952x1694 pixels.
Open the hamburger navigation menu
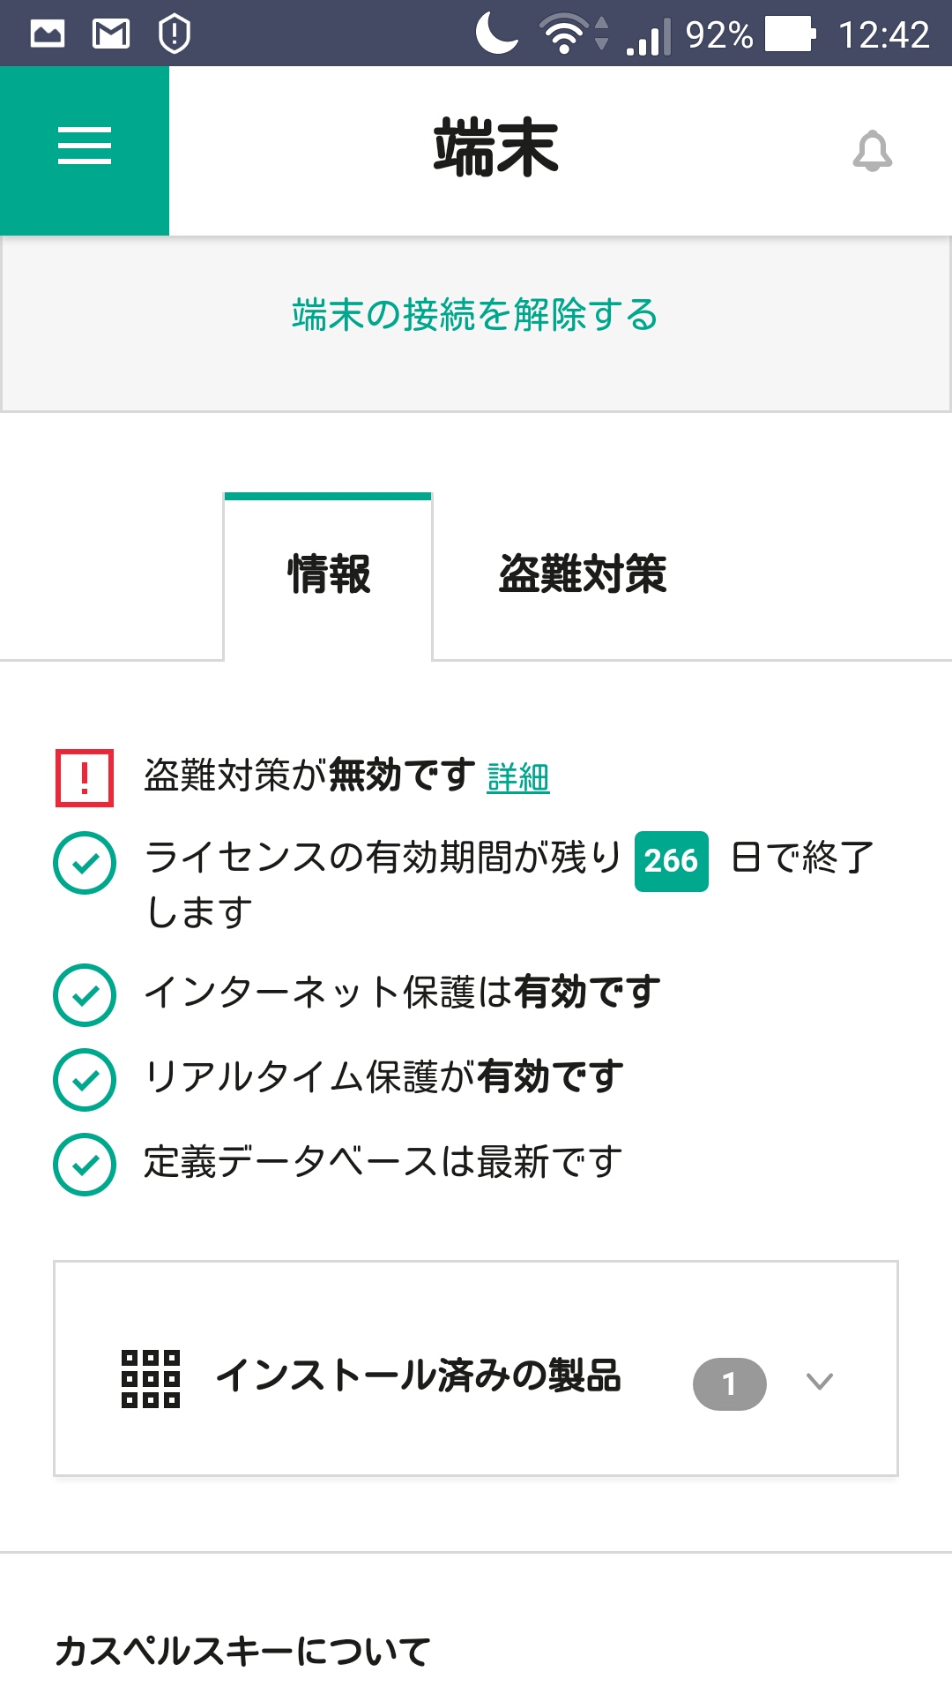click(85, 146)
